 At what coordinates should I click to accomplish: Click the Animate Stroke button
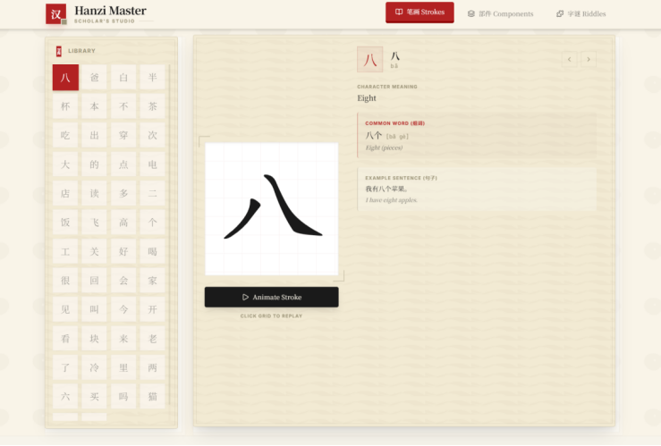[x=272, y=297]
